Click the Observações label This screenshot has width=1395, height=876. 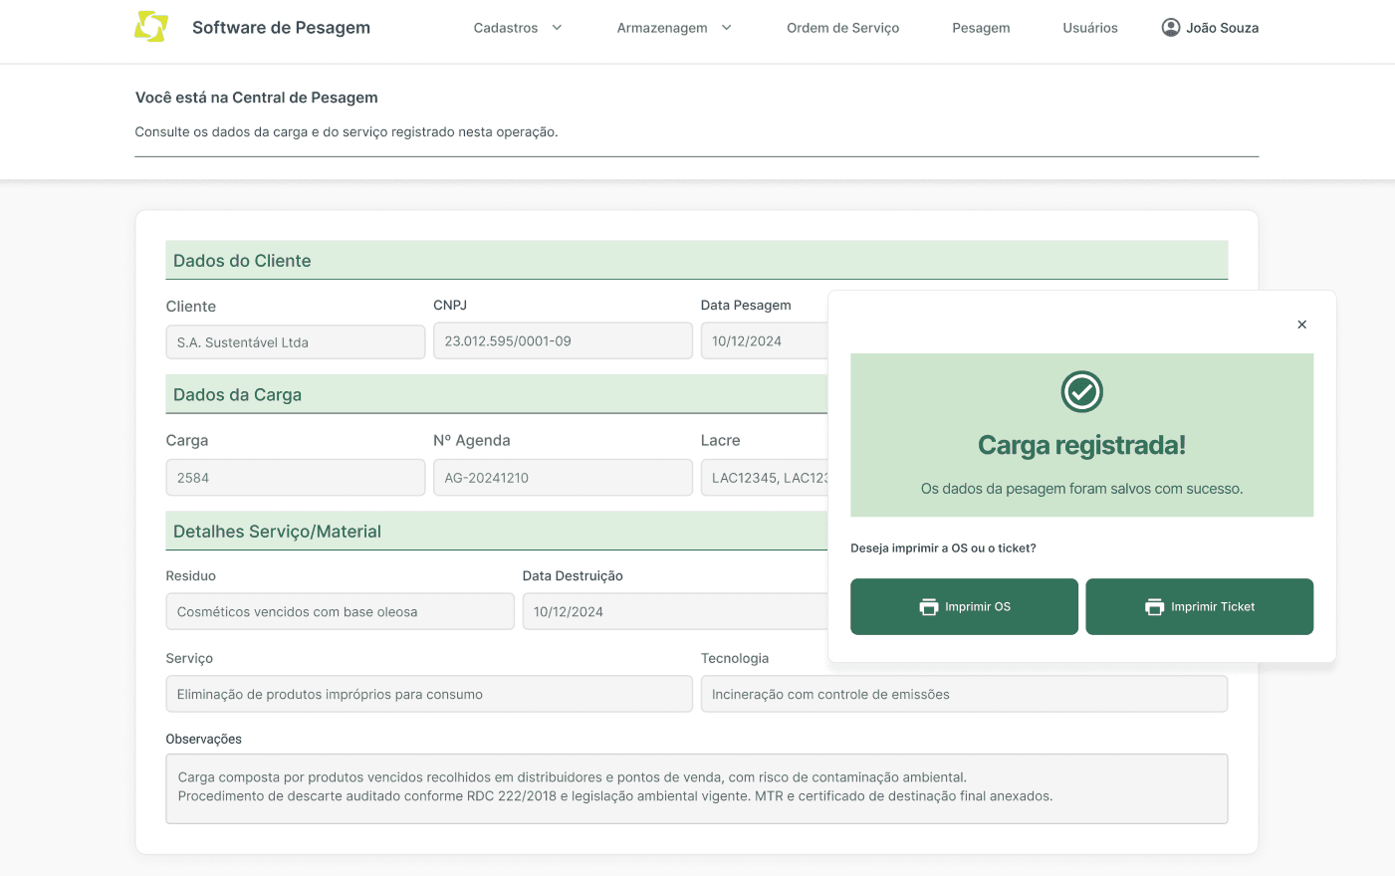pyautogui.click(x=203, y=739)
